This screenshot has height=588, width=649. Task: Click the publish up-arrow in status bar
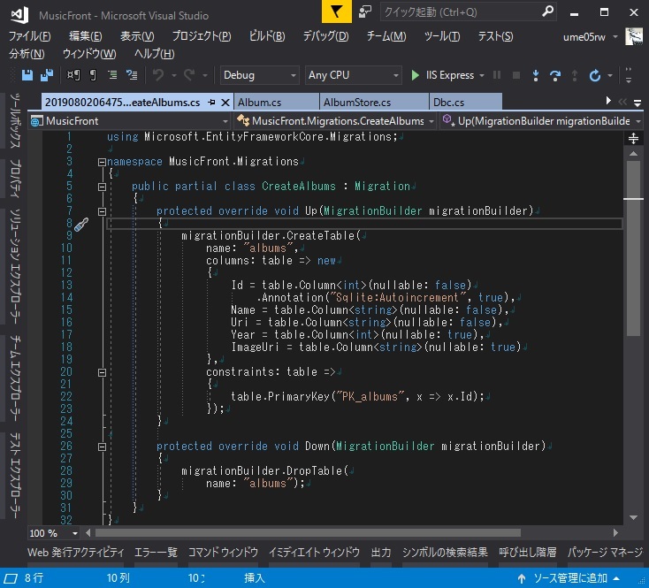522,578
